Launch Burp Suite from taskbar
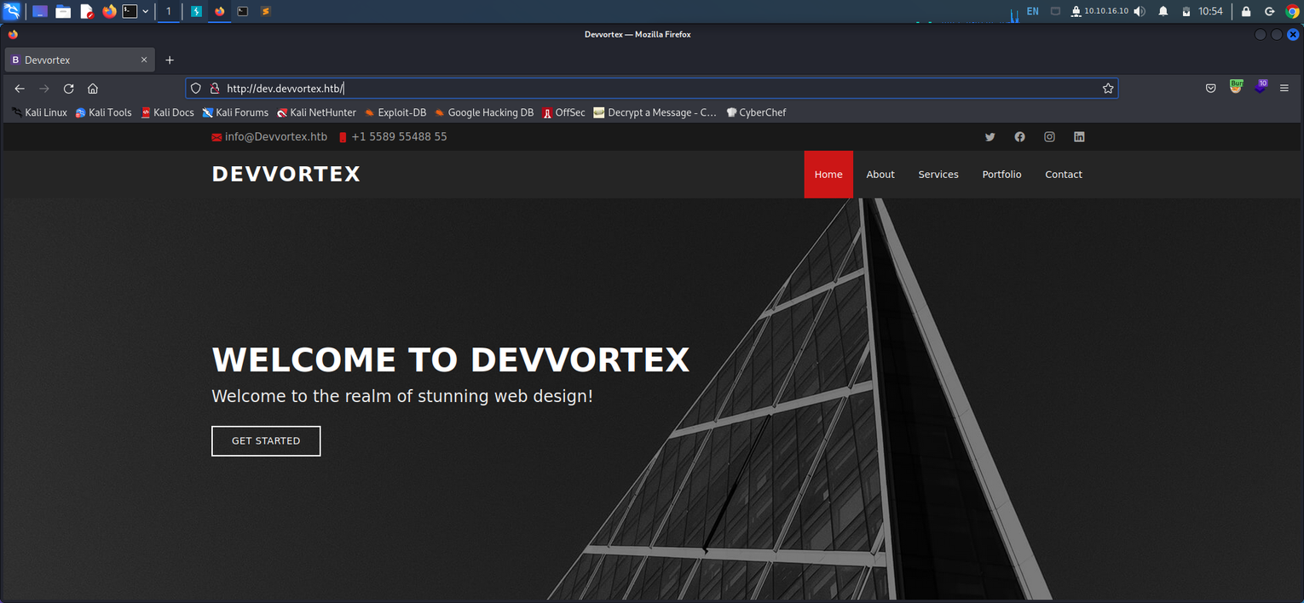 tap(197, 11)
